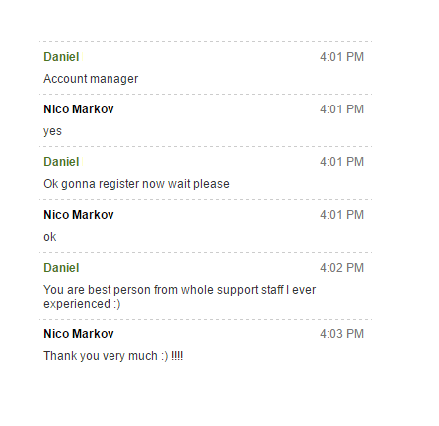Click Daniel's name above 'You are best person'
439x426 pixels.
pyautogui.click(x=61, y=268)
